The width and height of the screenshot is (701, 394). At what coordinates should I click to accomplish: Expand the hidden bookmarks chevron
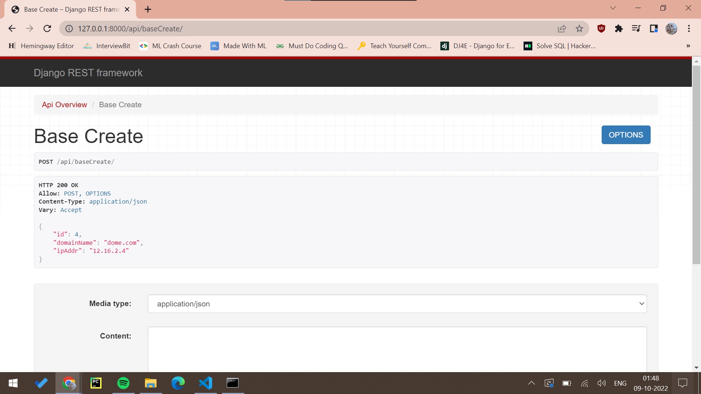(x=688, y=46)
